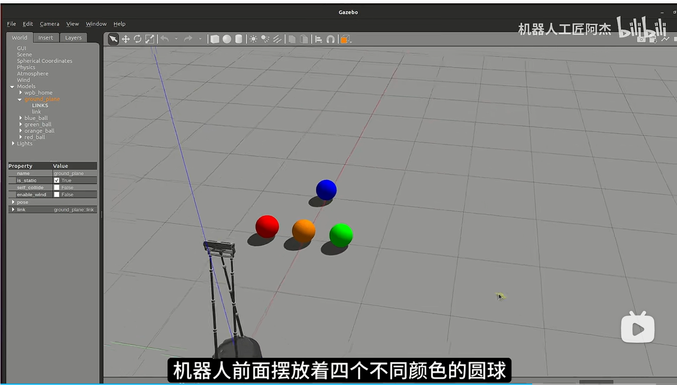Open the undo history dropdown arrow
The height and width of the screenshot is (386, 677).
coord(176,39)
